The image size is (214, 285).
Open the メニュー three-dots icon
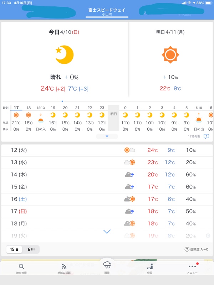(x=192, y=266)
